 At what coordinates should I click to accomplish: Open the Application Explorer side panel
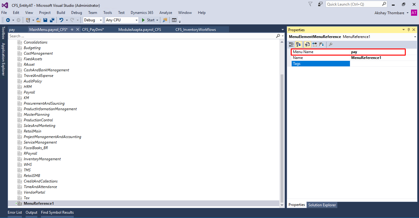click(3, 59)
